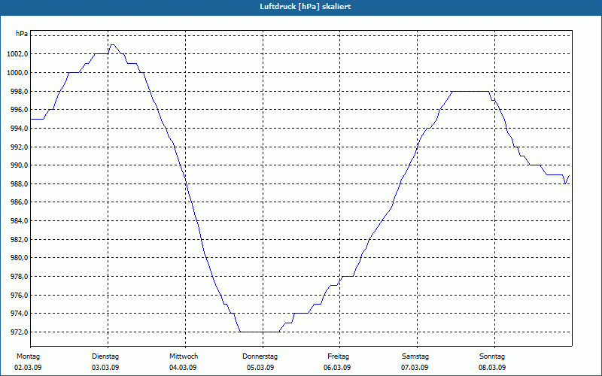
Task: Click the date 03.03.09
Action: pyautogui.click(x=105, y=368)
